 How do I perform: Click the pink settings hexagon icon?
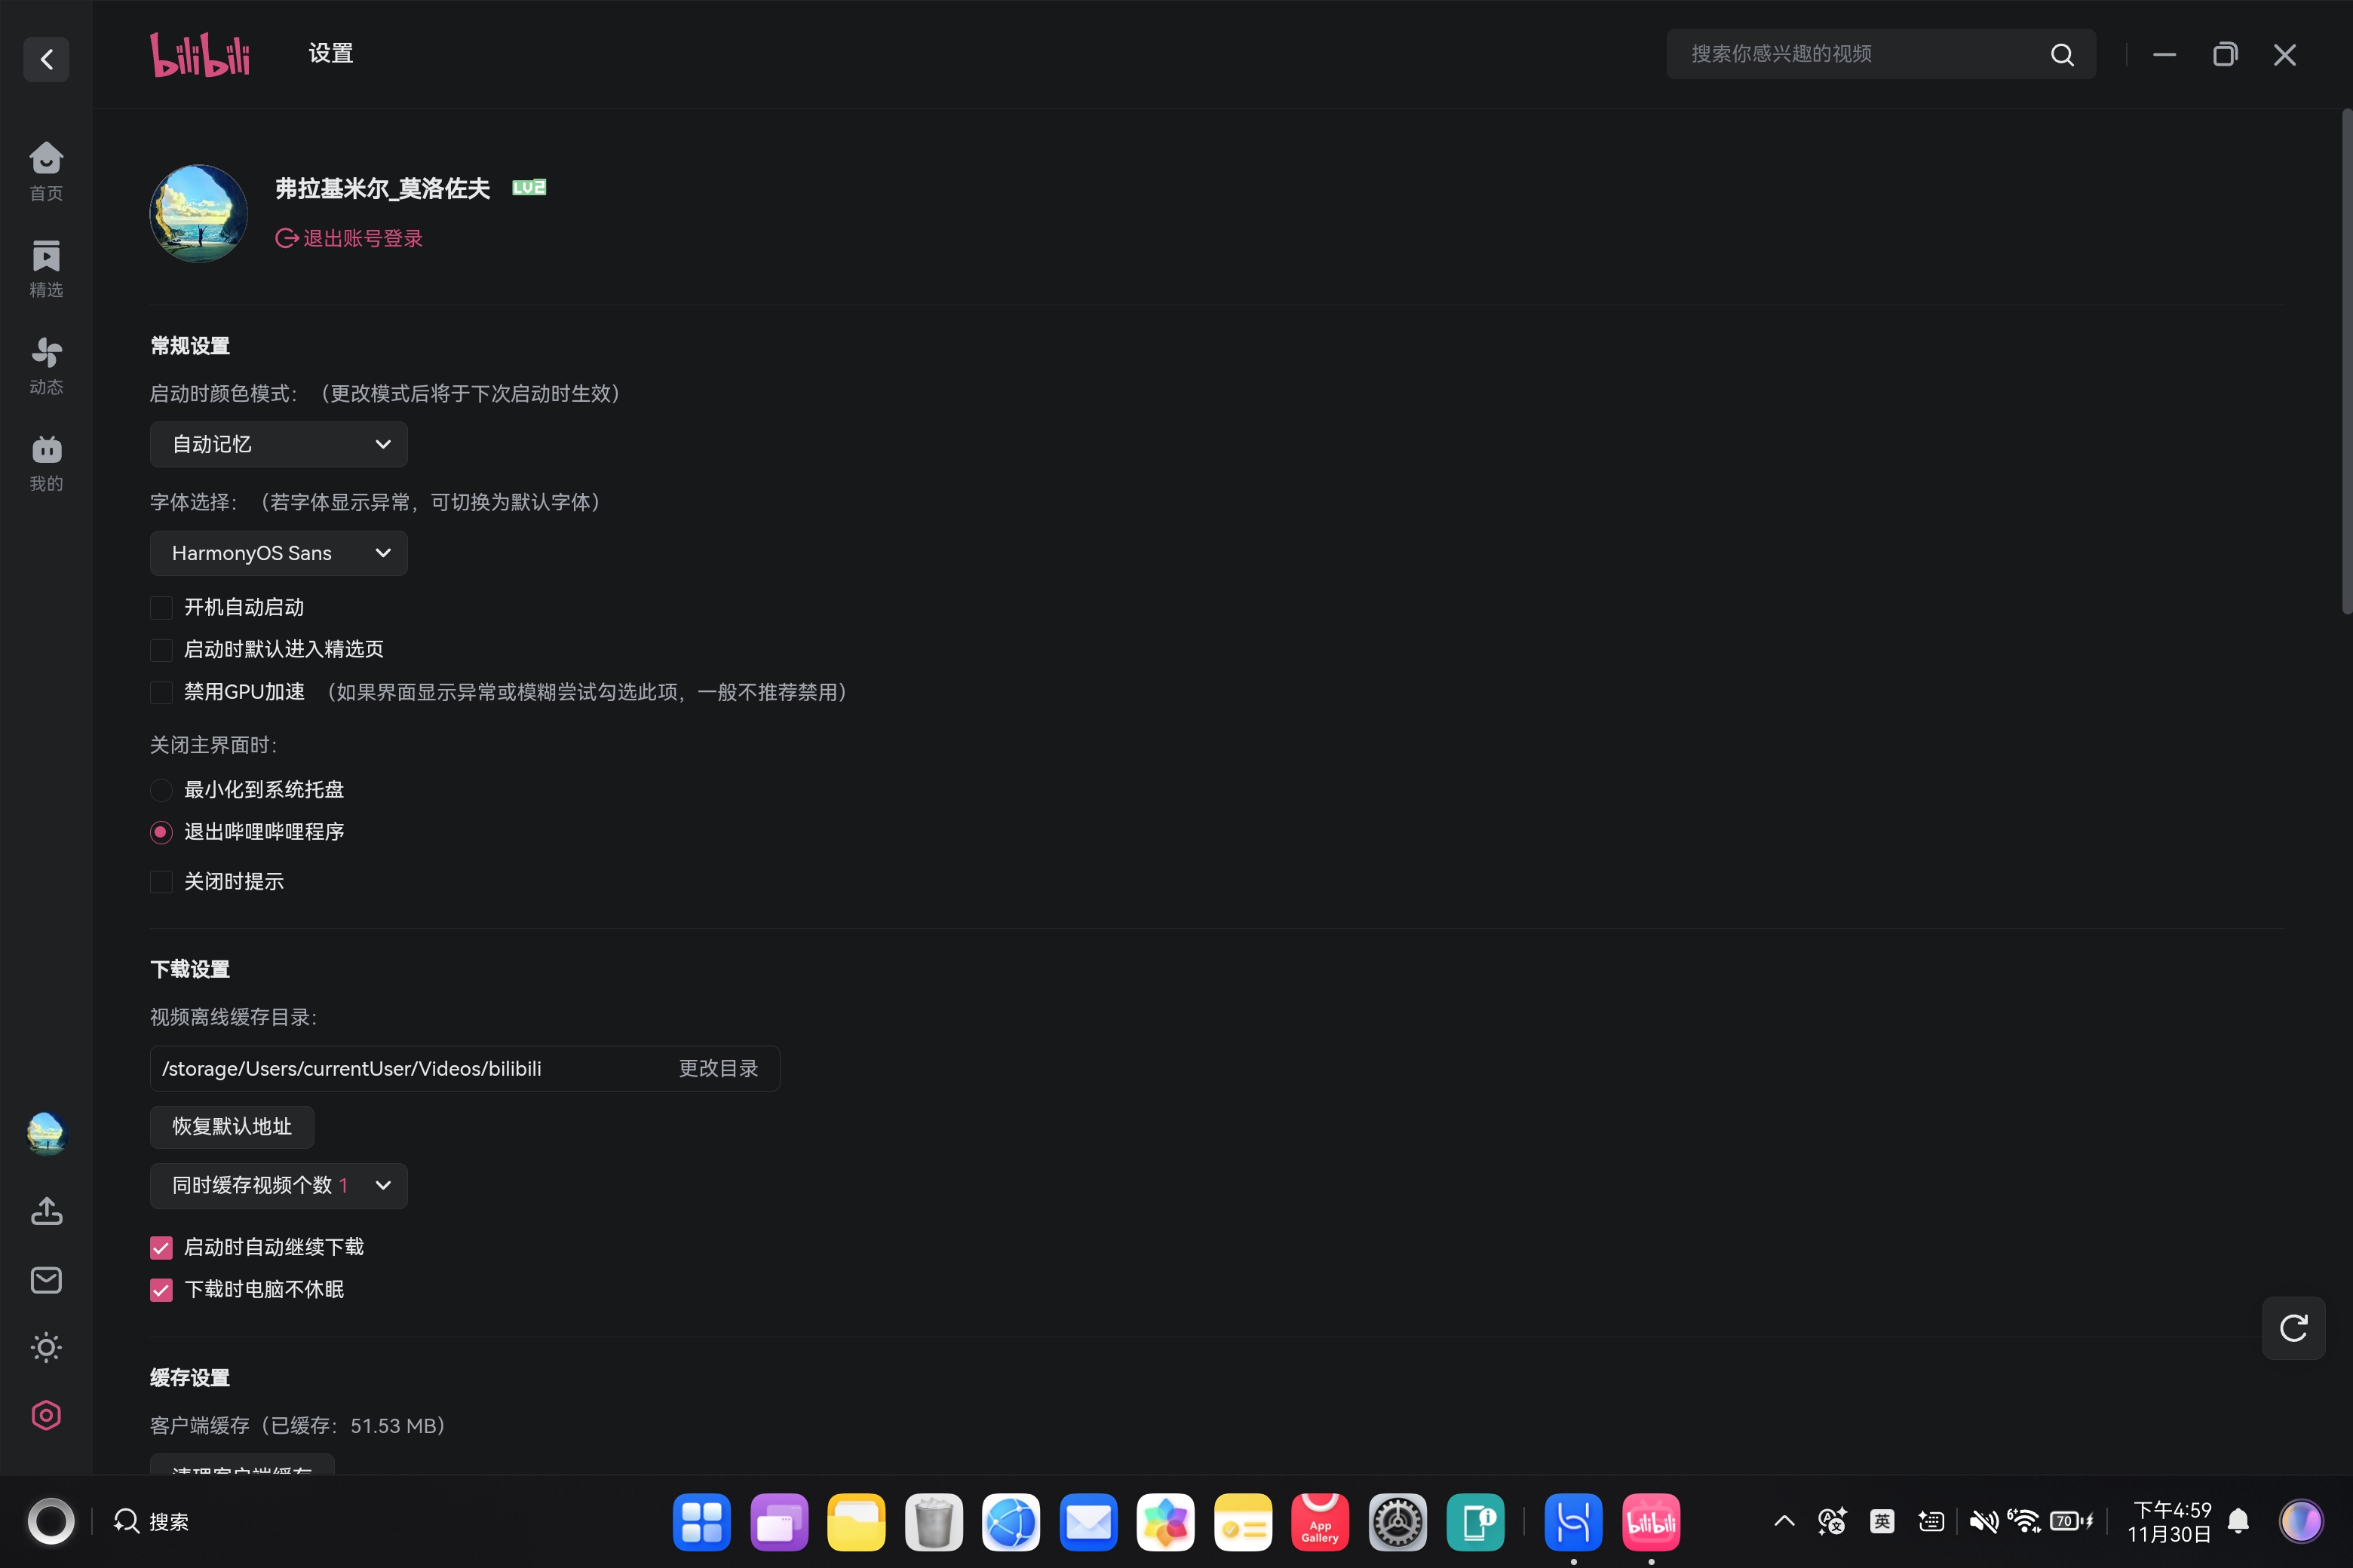click(x=46, y=1415)
